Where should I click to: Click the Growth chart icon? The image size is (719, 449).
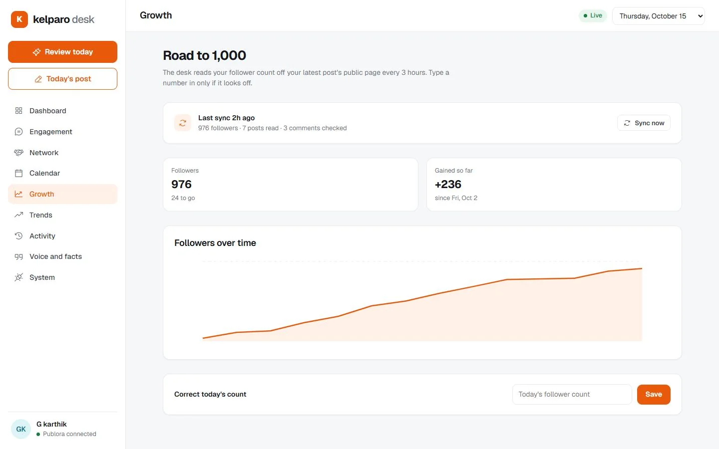point(19,194)
